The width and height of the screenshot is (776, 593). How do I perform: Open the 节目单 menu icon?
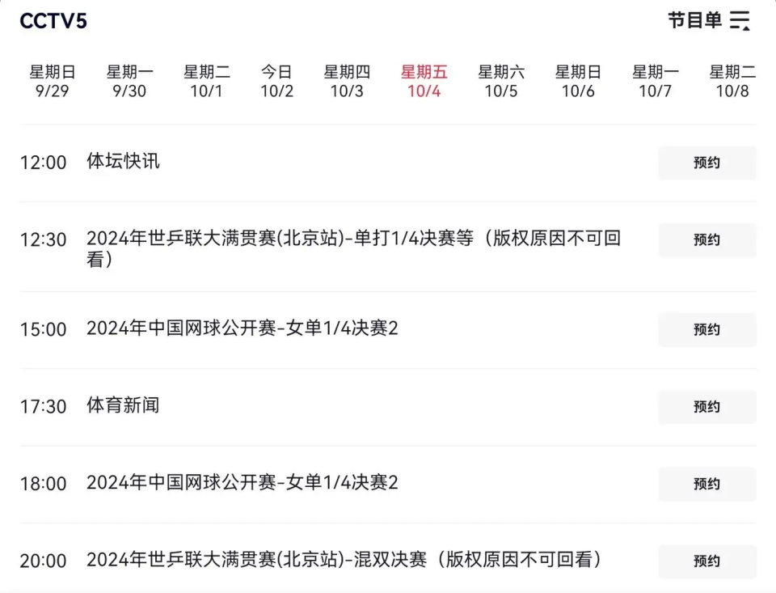740,21
